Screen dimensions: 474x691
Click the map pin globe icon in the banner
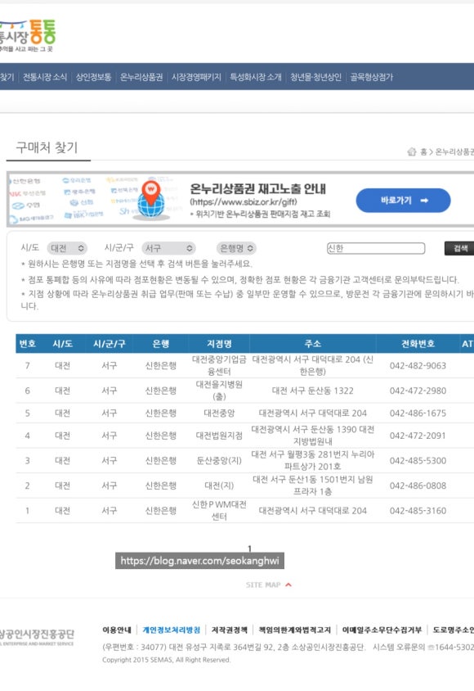[x=151, y=201]
